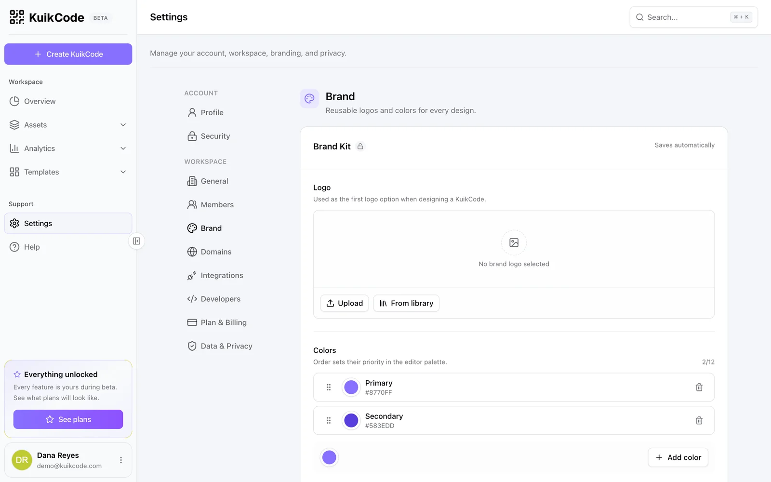Expand the Templates section chevron

[123, 172]
